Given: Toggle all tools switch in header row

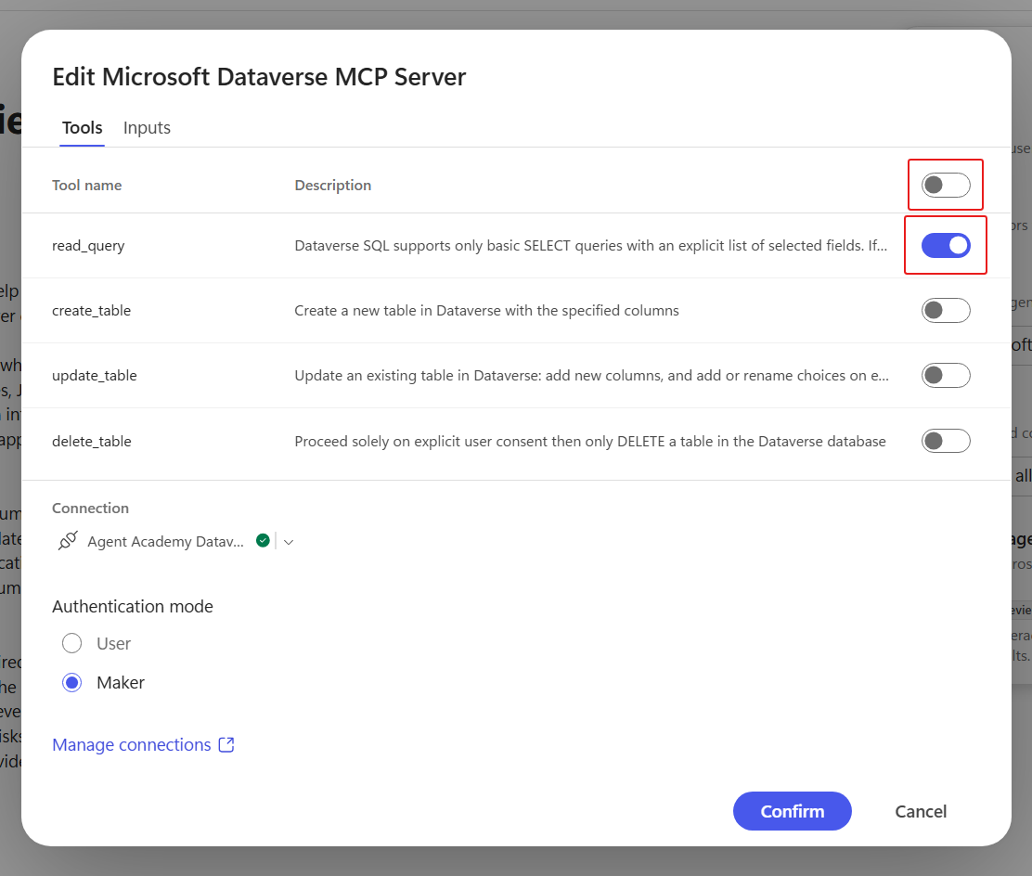Looking at the screenshot, I should (x=946, y=185).
